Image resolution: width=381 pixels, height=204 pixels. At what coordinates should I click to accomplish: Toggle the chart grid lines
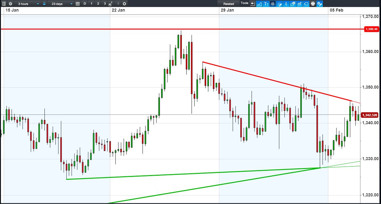[x=273, y=4]
